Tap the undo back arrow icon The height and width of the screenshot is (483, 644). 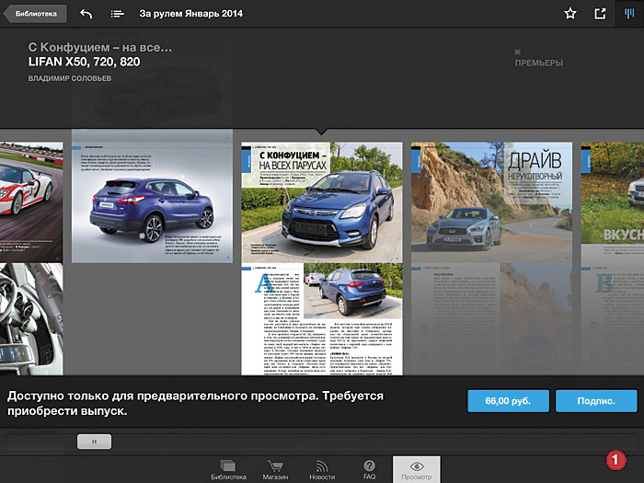pos(86,14)
